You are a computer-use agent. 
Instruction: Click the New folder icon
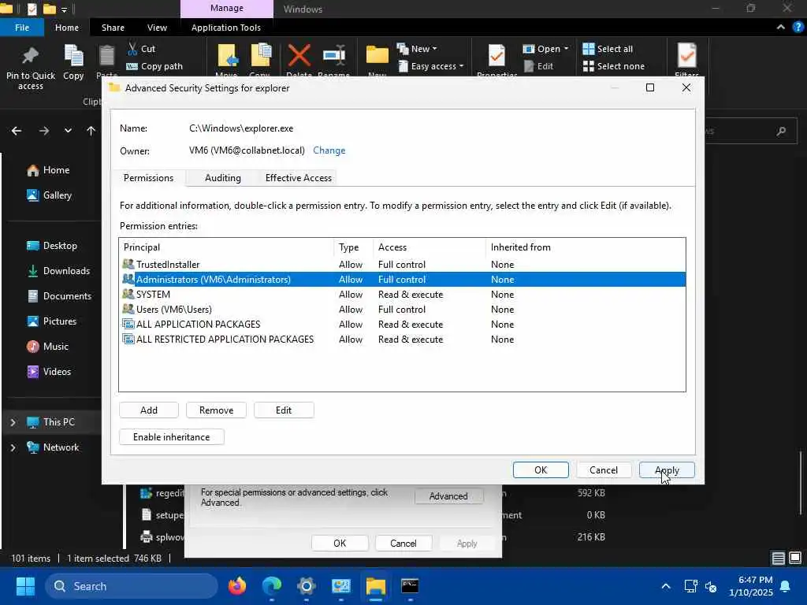click(x=377, y=56)
